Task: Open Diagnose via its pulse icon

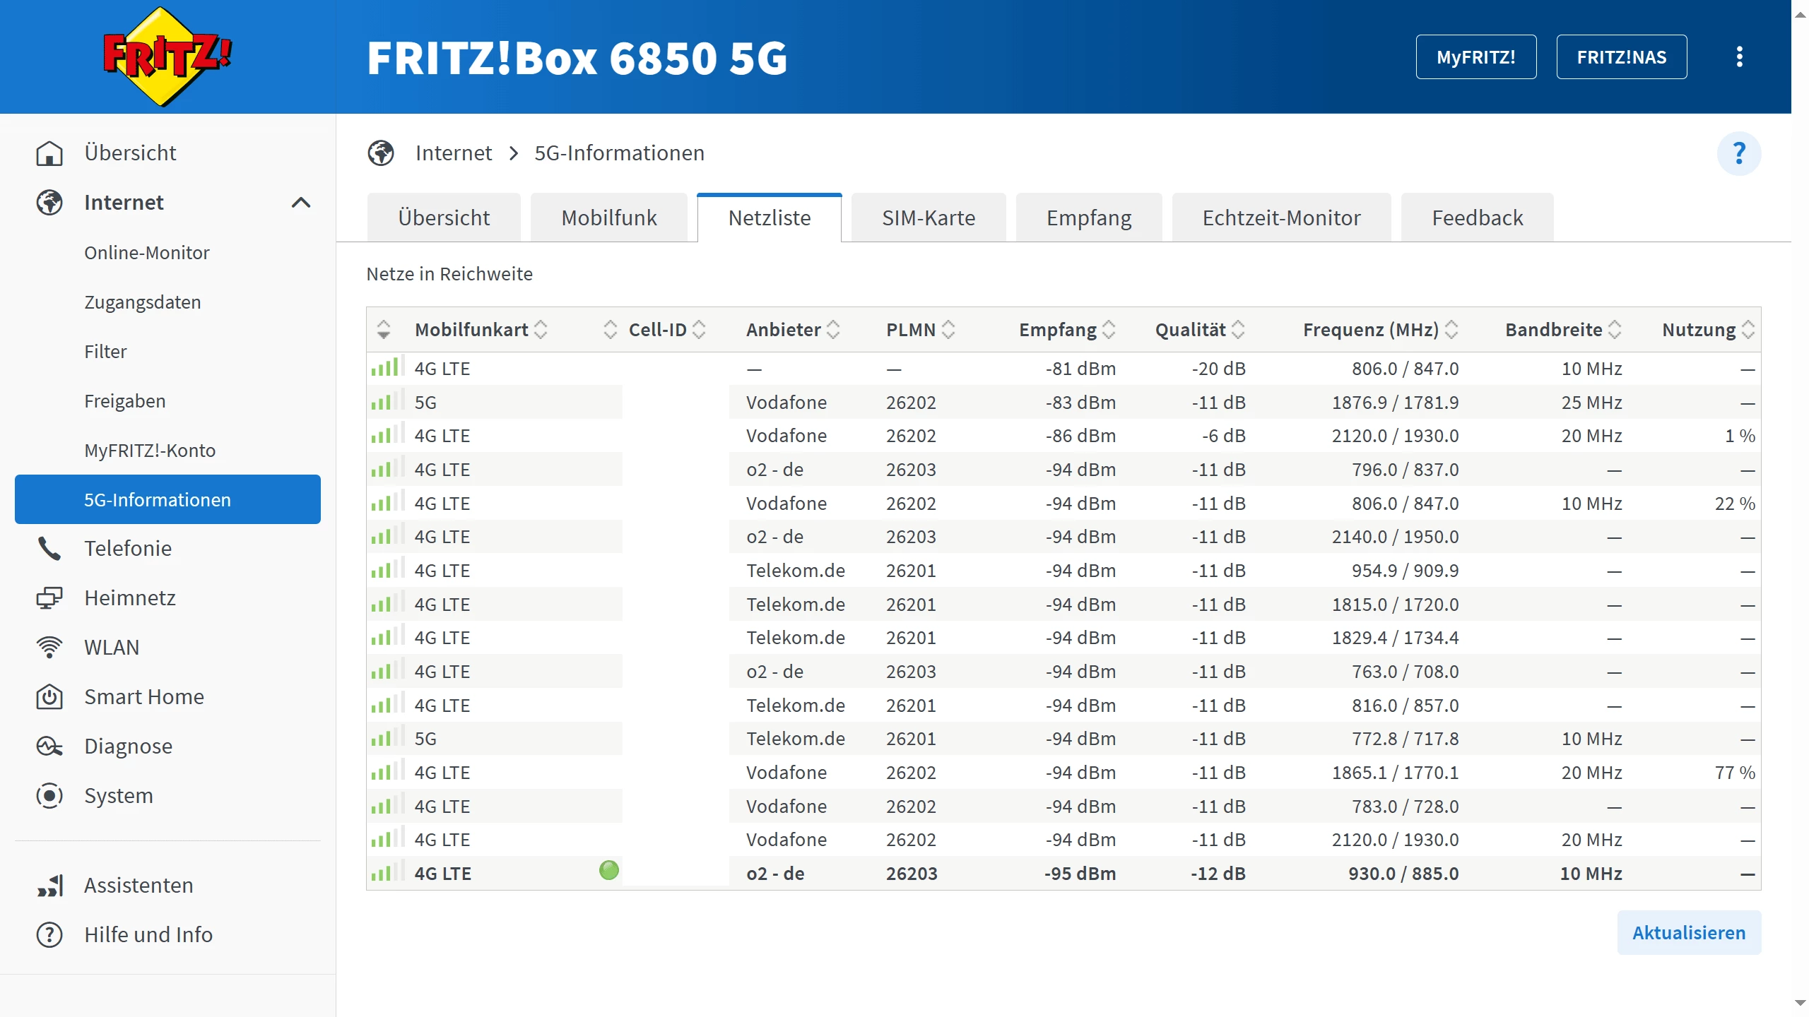Action: 49,747
